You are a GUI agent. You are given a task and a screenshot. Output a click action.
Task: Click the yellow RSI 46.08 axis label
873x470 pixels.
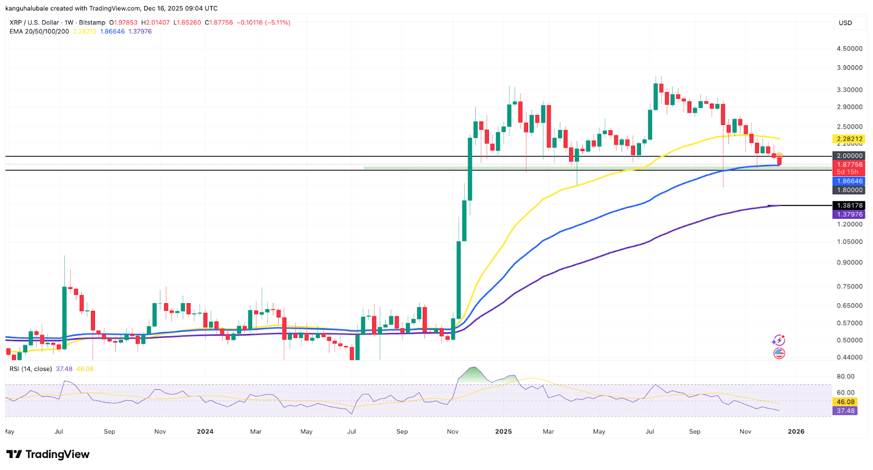pos(845,402)
